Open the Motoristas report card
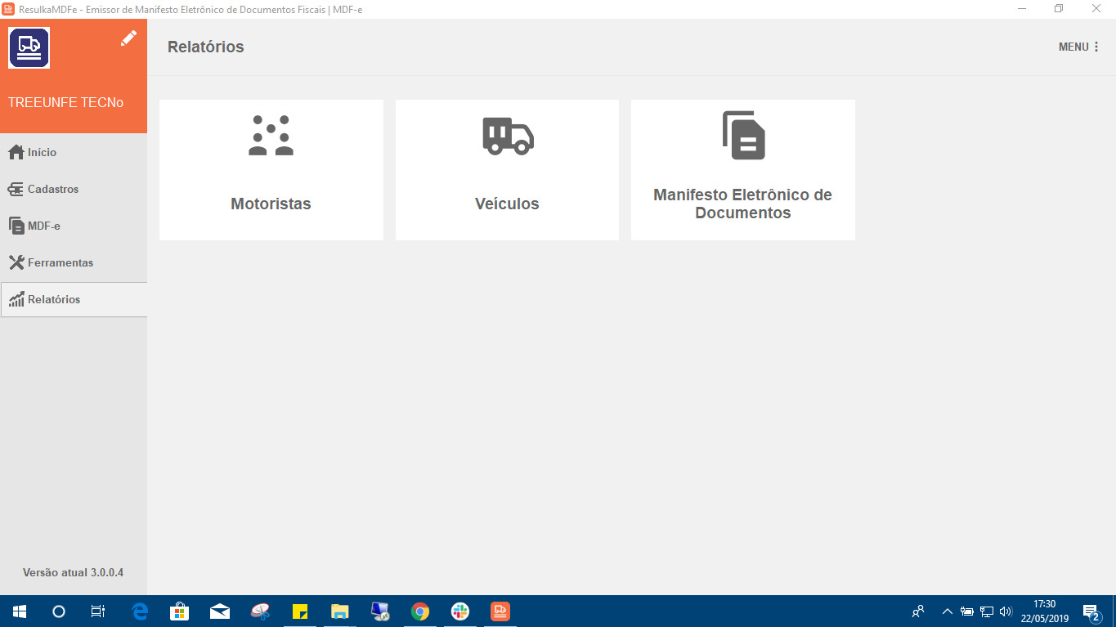 pyautogui.click(x=271, y=169)
